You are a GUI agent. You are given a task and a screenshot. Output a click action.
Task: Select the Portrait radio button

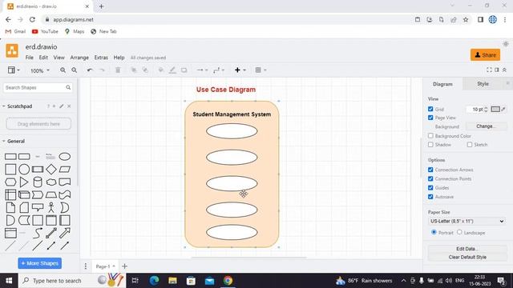(x=434, y=232)
